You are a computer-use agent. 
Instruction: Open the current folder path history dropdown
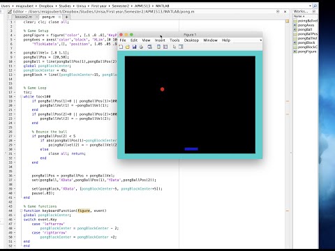coord(310,6)
